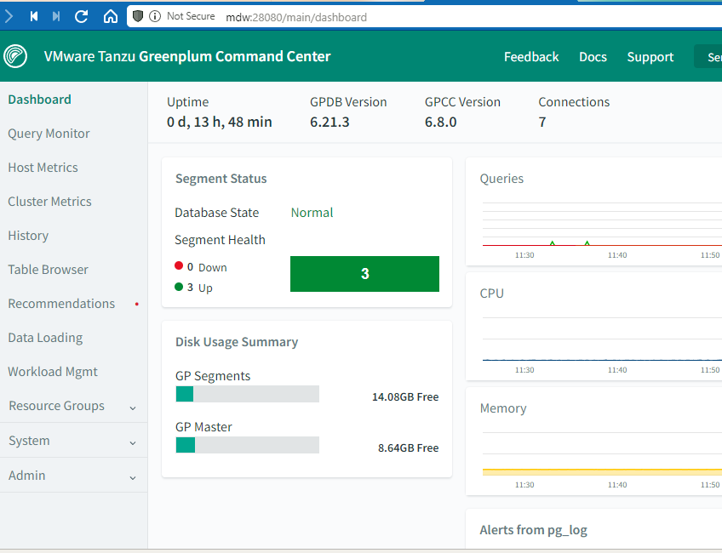Click the green segment health bar showing 3
The width and height of the screenshot is (722, 553).
(364, 274)
